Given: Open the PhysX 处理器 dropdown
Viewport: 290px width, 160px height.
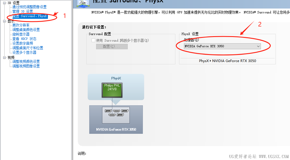Looking at the screenshot, I should point(222,46).
